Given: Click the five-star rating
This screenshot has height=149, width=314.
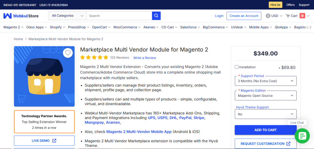Looking at the screenshot, I should pos(94,58).
